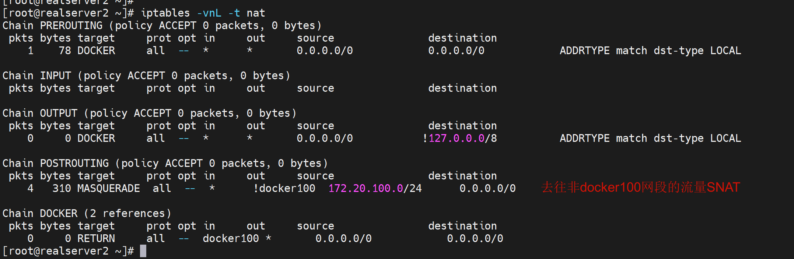Viewport: 794px width, 259px height.
Task: Click the Chain PREROUTING header line
Action: tap(162, 26)
